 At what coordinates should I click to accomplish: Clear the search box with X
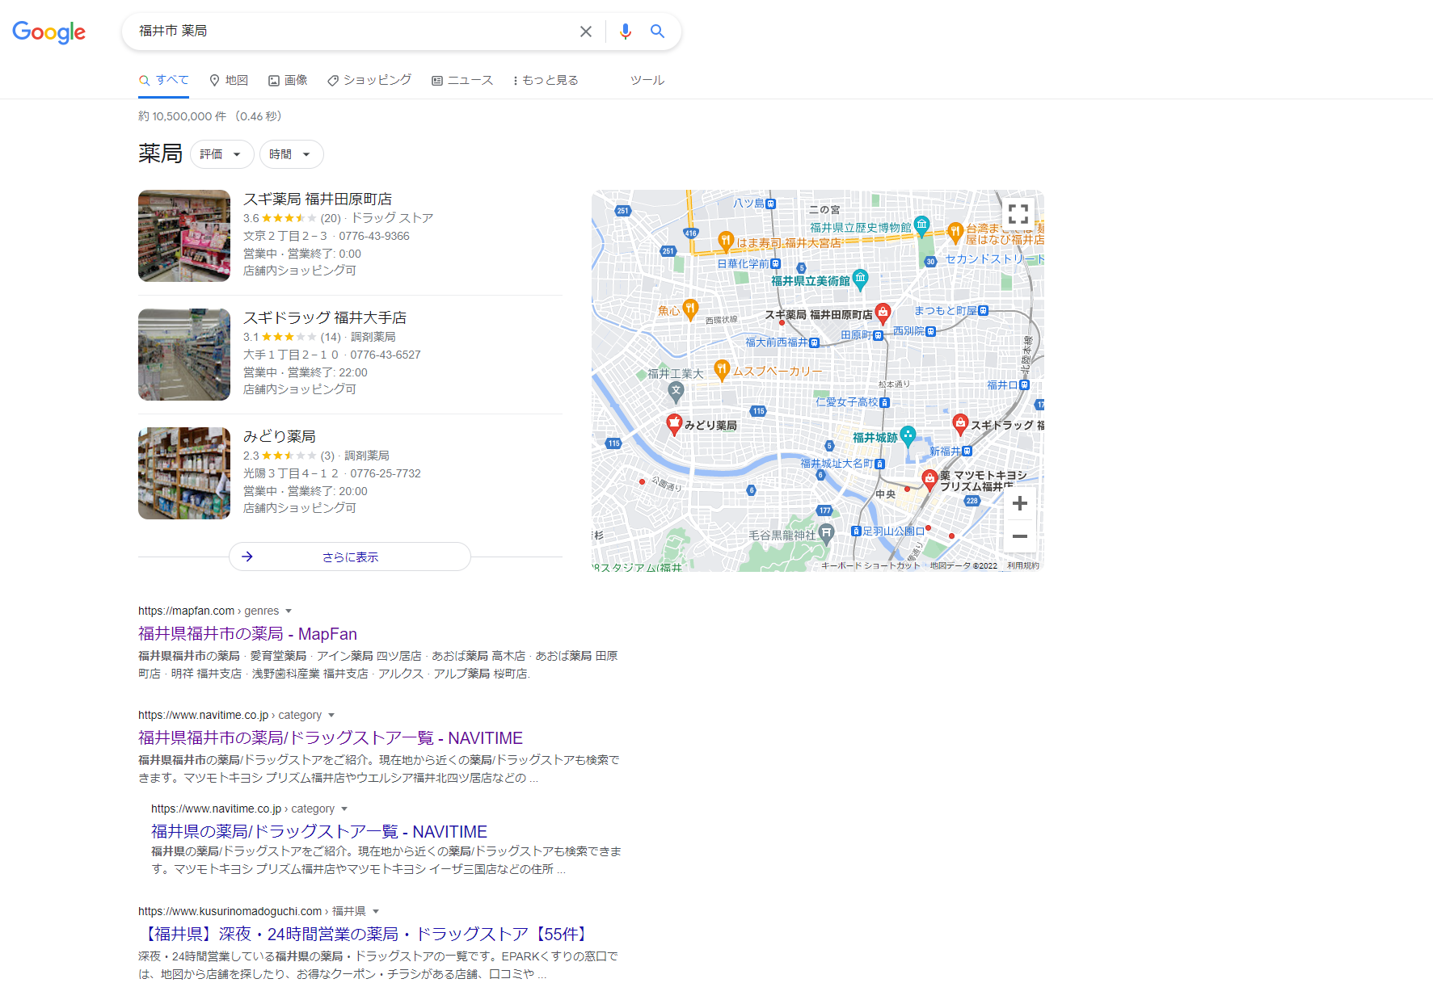586,32
